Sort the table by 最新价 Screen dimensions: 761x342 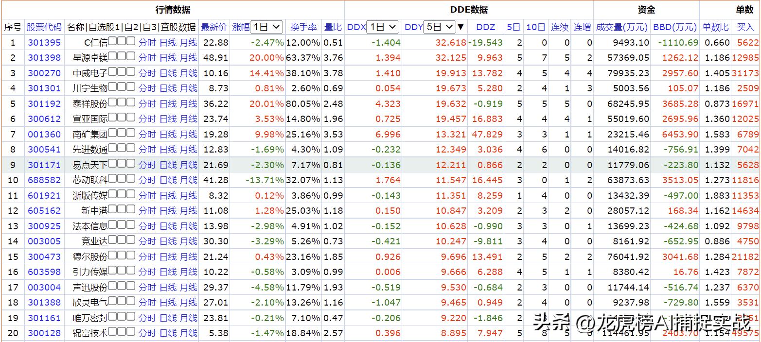point(214,27)
